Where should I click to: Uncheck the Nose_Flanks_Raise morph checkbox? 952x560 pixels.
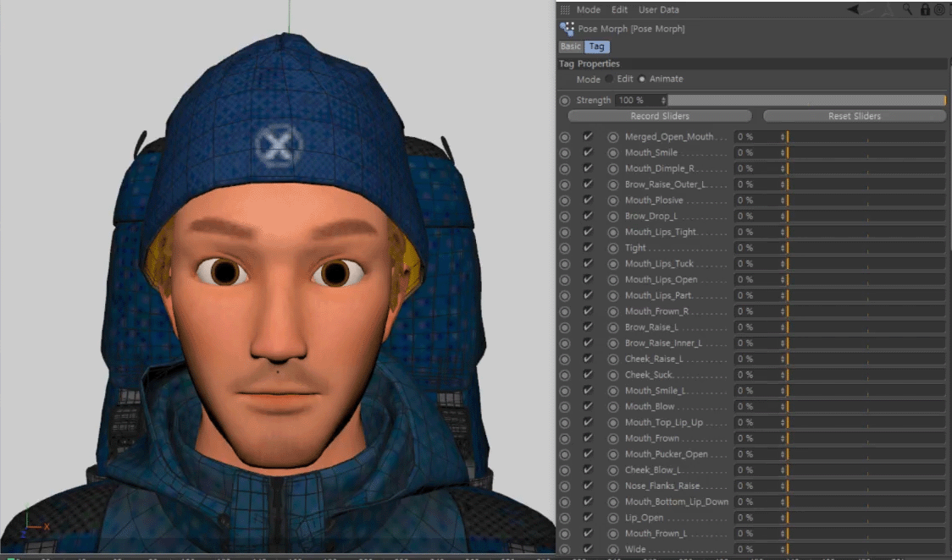tap(588, 486)
